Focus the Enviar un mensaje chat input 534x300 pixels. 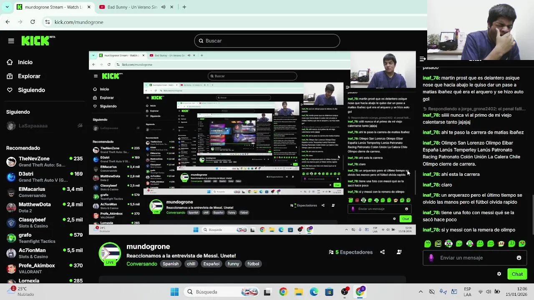pyautogui.click(x=475, y=258)
